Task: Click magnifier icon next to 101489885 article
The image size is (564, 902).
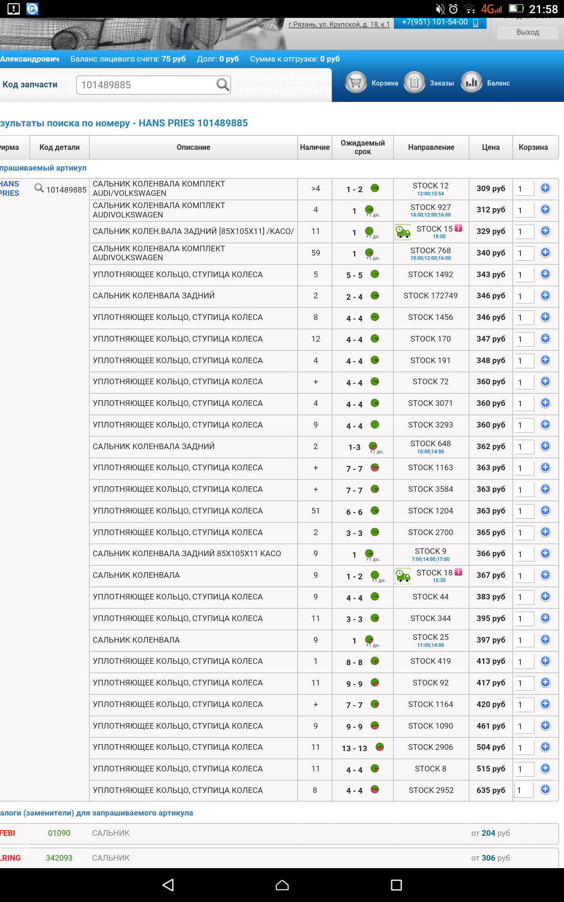Action: click(39, 188)
